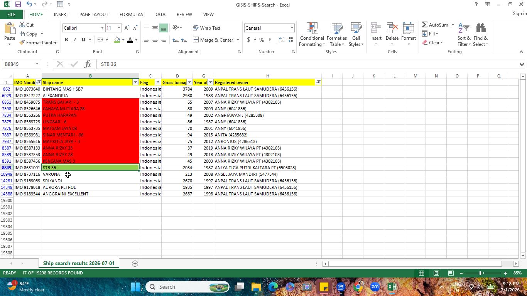Toggle Wrap Text
527x296 pixels.
(206, 28)
